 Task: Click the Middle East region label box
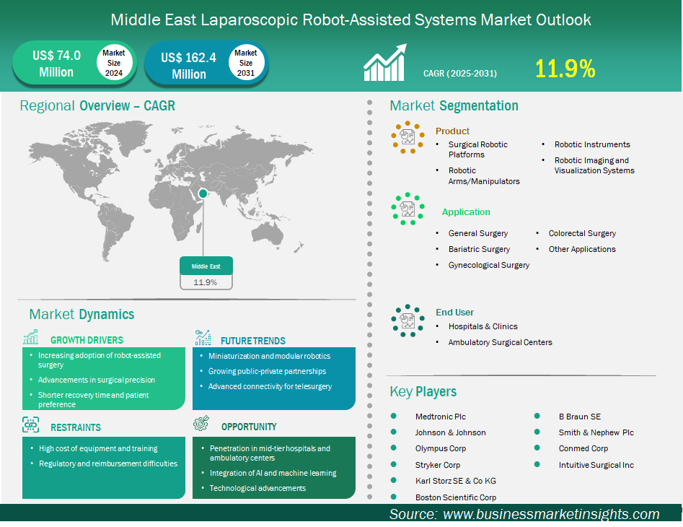click(x=206, y=266)
